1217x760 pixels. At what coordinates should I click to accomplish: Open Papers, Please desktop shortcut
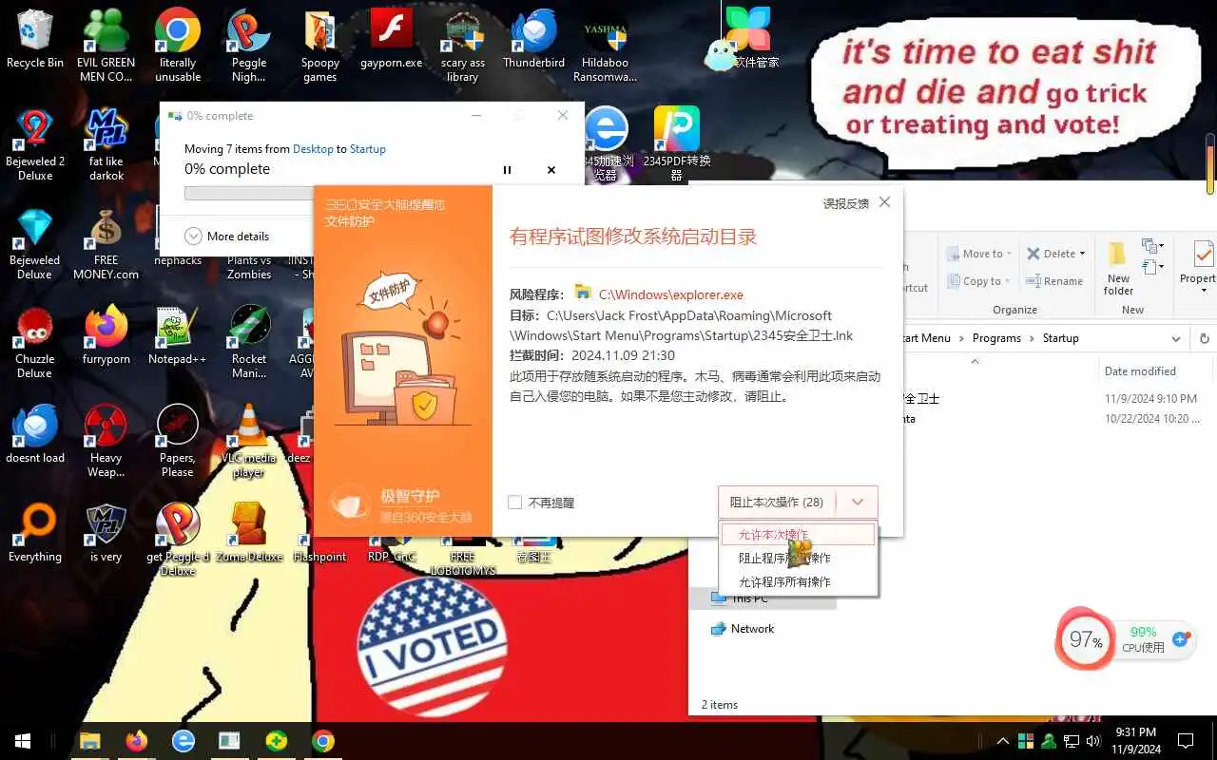click(178, 440)
